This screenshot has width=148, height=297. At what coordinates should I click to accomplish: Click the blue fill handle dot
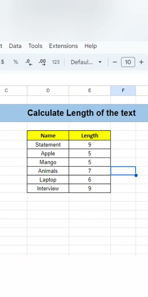136,175
